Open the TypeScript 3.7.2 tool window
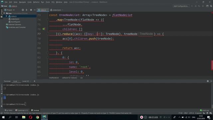Screen dimensions: 213x120 [22, 110]
